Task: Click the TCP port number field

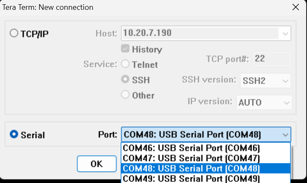Action: pyautogui.click(x=272, y=58)
